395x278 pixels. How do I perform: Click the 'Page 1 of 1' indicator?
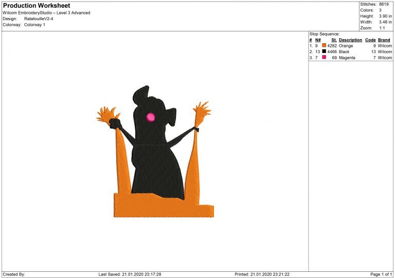click(381, 274)
